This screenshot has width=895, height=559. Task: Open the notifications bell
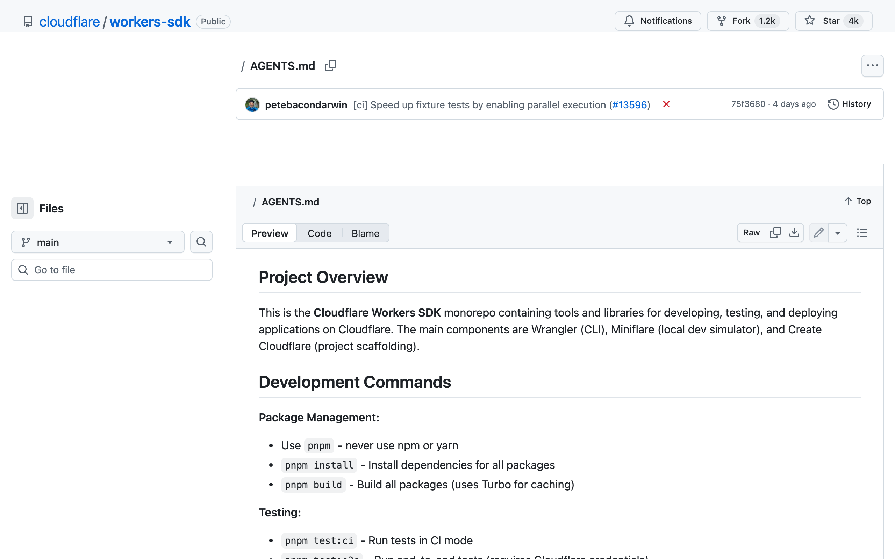(x=629, y=21)
